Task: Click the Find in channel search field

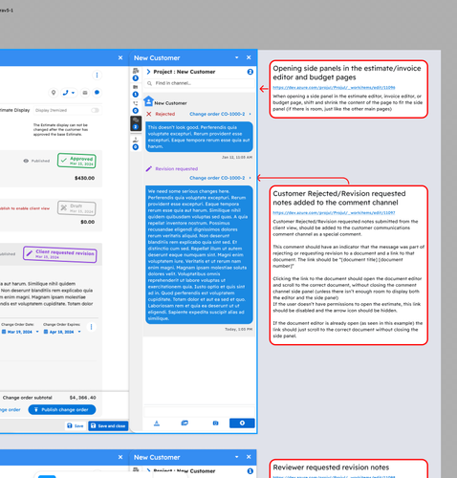Action: (200, 83)
